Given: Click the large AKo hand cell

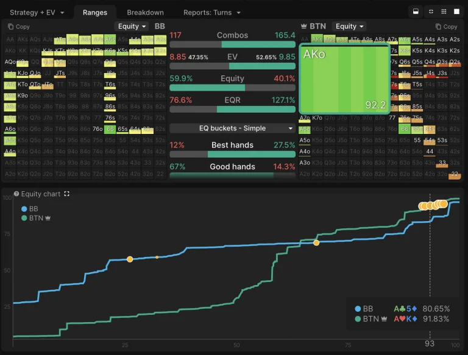Looking at the screenshot, I should [344, 78].
